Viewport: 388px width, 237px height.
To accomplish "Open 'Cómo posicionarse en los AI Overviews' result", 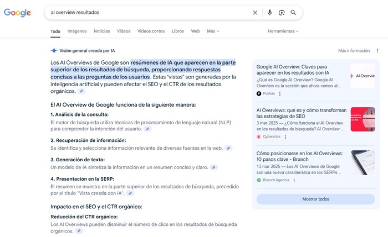I will point(300,156).
